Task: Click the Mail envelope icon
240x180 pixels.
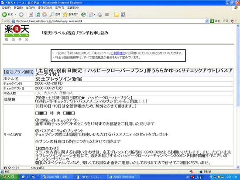Action: pos(91,14)
